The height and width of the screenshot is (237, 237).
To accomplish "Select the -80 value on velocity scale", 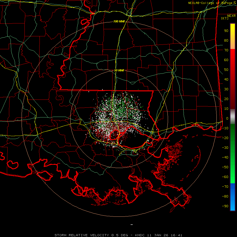I will tap(225, 196).
